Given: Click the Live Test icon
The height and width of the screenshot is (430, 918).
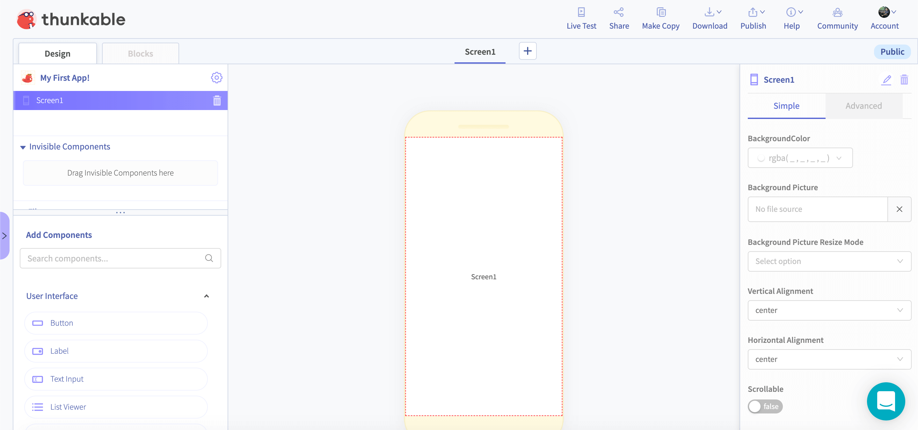Looking at the screenshot, I should pyautogui.click(x=581, y=12).
